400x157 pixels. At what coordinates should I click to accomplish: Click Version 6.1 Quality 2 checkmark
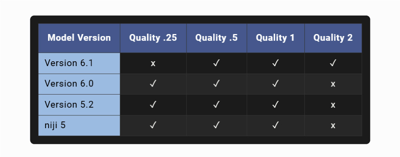[x=333, y=63]
